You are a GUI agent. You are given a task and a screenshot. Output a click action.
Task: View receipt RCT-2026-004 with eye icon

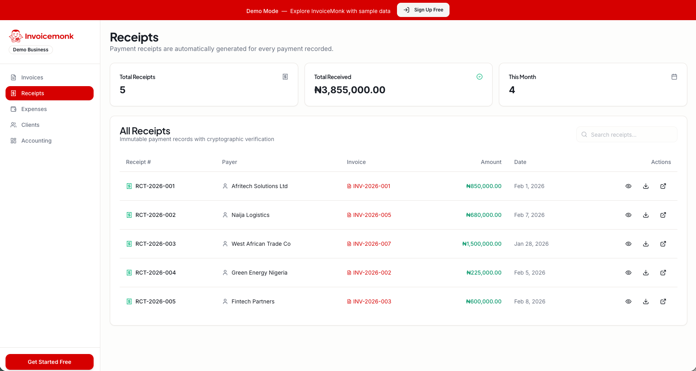(628, 273)
